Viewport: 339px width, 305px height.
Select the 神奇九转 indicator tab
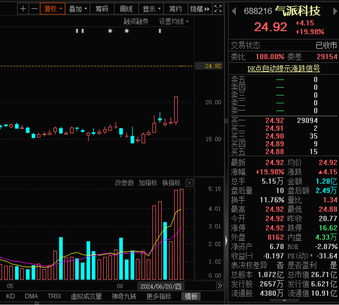click(x=124, y=296)
